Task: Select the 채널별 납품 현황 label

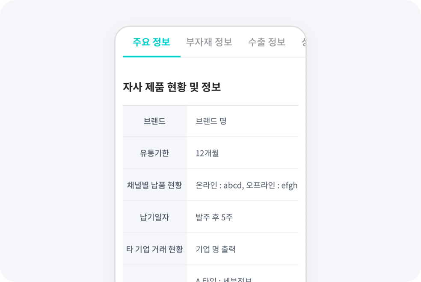Action: [x=154, y=185]
